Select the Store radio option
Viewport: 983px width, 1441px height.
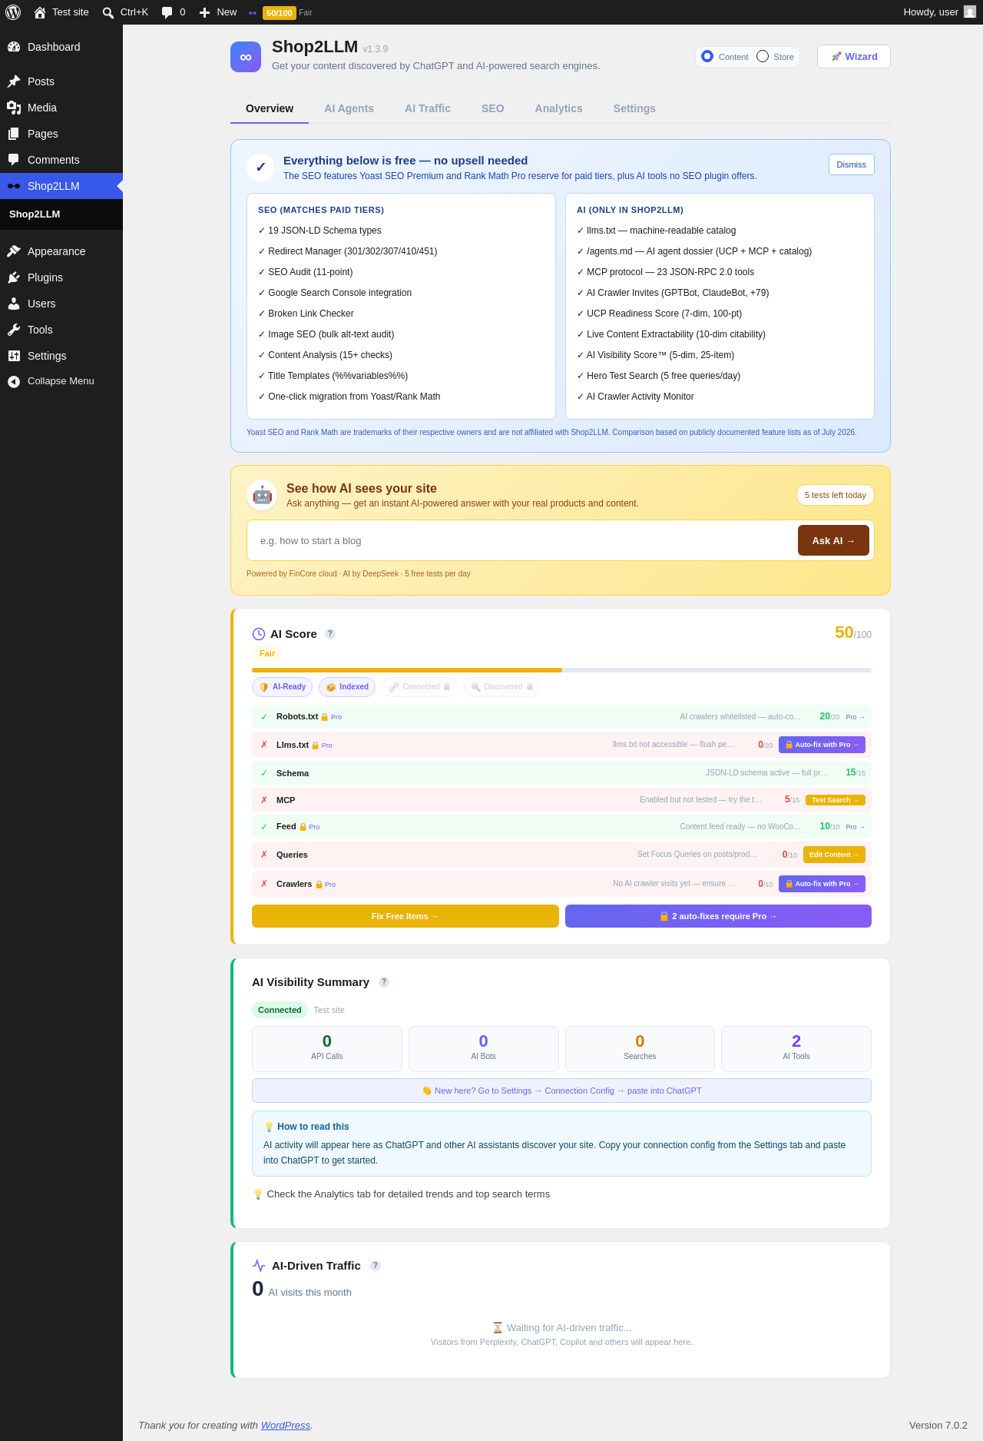(x=763, y=56)
